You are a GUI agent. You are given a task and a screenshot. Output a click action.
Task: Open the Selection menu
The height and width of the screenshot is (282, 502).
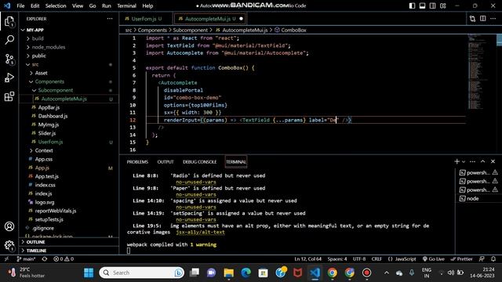click(56, 5)
